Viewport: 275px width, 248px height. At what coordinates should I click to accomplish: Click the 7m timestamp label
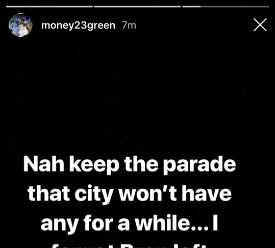(129, 26)
